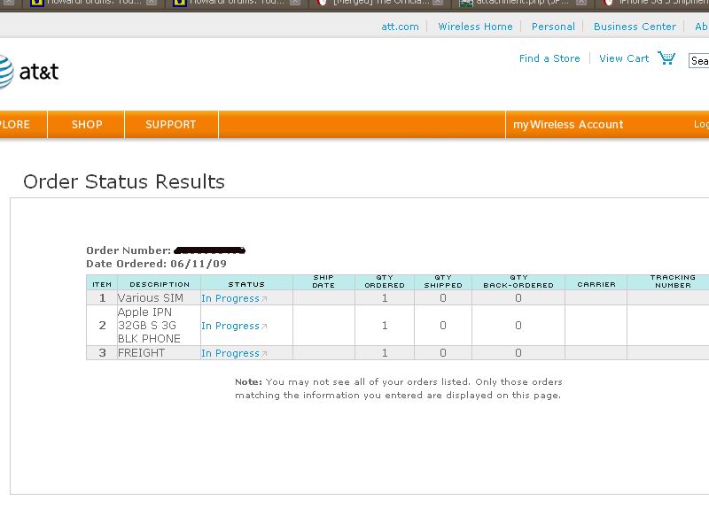Click the AT&T globe logo
This screenshot has height=531, width=709.
tap(6, 72)
